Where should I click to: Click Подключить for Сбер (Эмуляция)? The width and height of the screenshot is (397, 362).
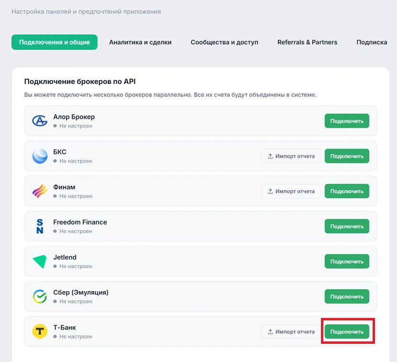coord(347,296)
